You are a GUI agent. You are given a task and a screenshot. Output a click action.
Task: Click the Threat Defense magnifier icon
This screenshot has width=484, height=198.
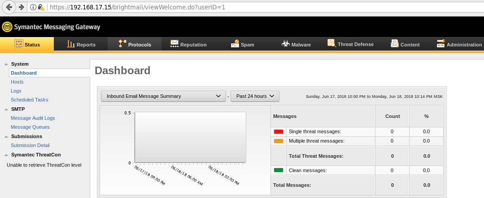[x=332, y=43]
